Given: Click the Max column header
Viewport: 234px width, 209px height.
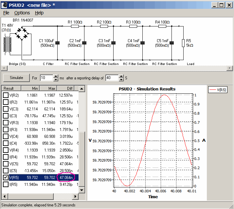Looking at the screenshot, I should [x=48, y=88].
